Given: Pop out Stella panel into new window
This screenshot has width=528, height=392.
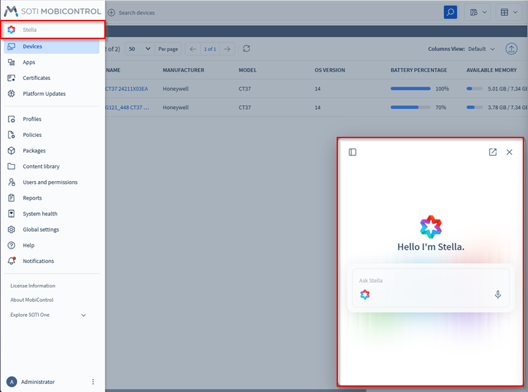Looking at the screenshot, I should (492, 152).
